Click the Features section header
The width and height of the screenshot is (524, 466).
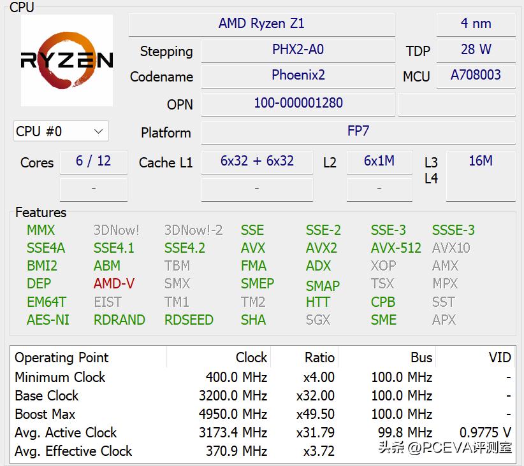tap(41, 213)
